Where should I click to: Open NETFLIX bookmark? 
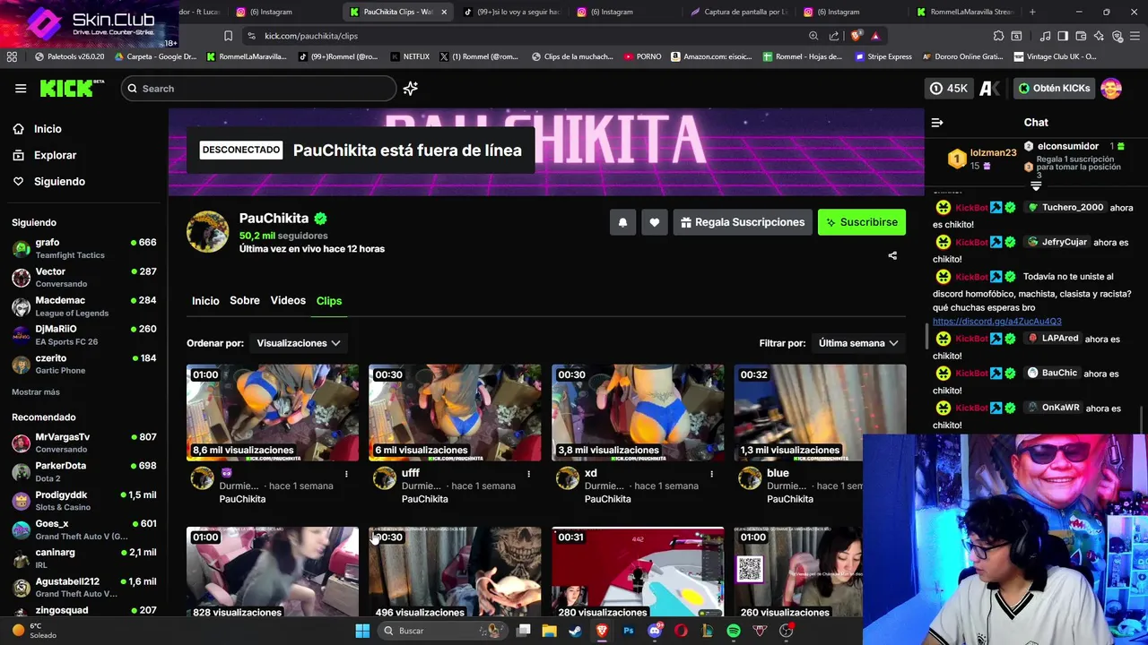pyautogui.click(x=409, y=56)
